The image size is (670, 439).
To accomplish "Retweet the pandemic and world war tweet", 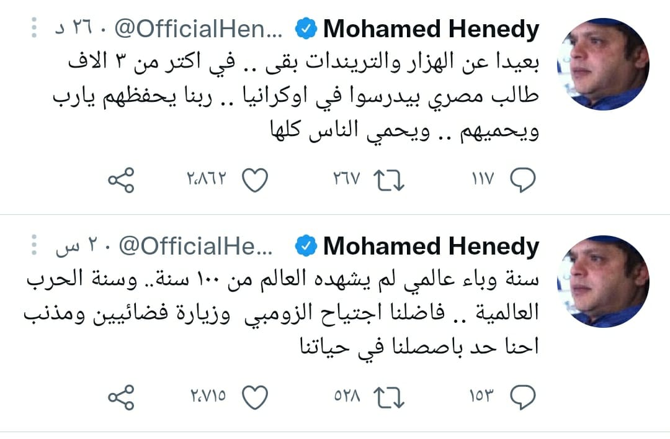I will click(389, 396).
